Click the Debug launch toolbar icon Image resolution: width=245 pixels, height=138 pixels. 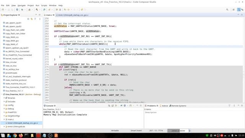22,10
